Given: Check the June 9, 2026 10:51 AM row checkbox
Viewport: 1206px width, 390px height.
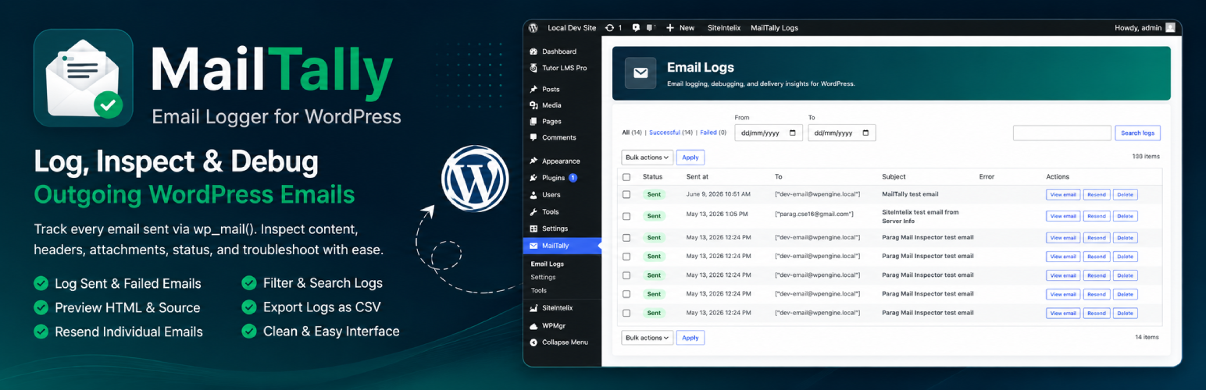Looking at the screenshot, I should pos(626,194).
